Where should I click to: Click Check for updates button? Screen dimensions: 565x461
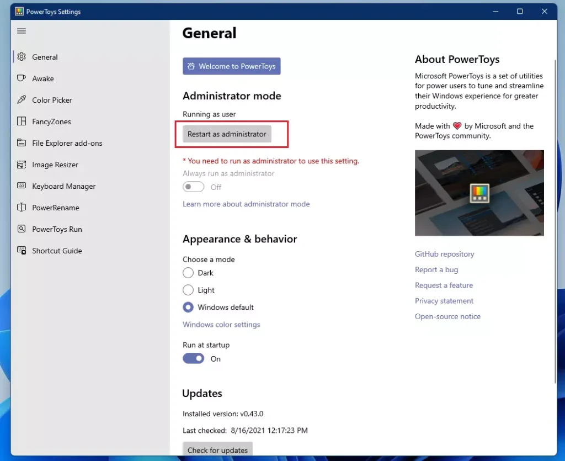pyautogui.click(x=217, y=450)
